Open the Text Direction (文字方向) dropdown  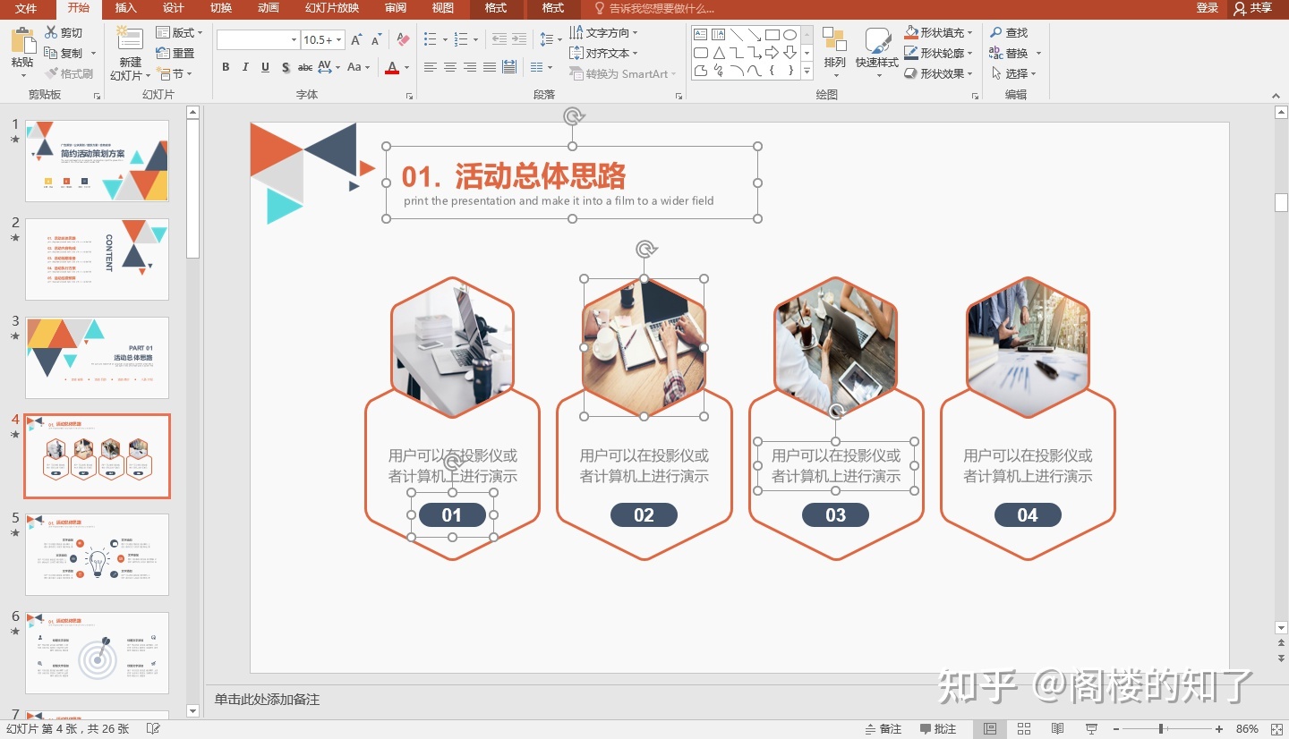[x=604, y=33]
